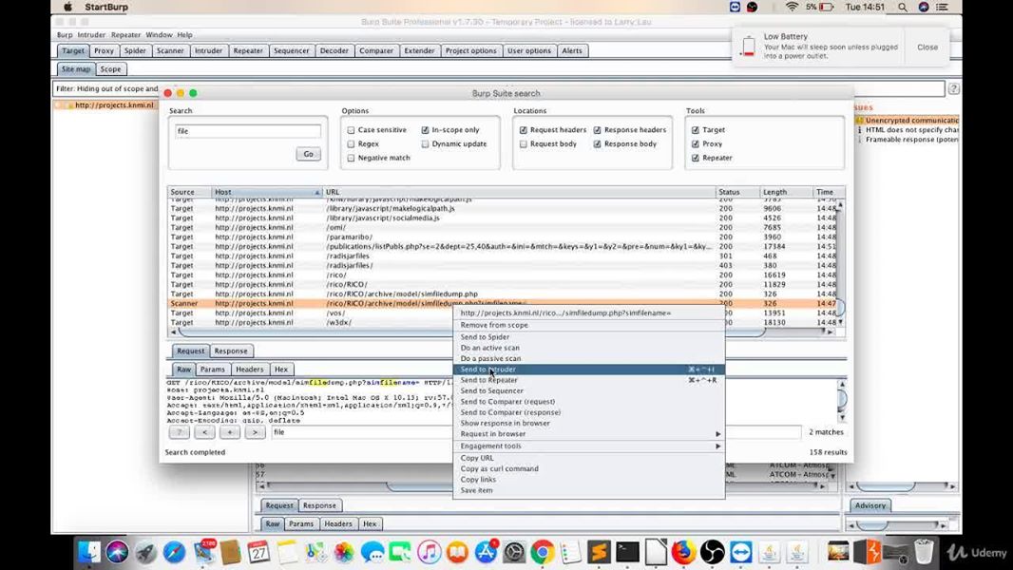The height and width of the screenshot is (570, 1013).
Task: Open Sublime Text from the dock
Action: 600,552
